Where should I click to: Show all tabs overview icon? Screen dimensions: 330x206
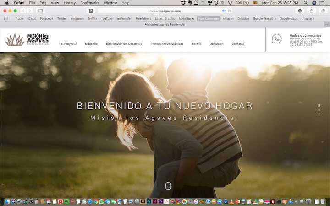(323, 11)
